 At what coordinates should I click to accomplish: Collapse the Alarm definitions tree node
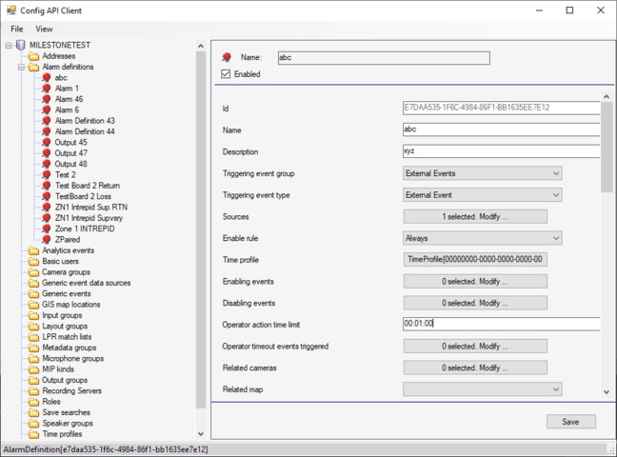click(20, 68)
